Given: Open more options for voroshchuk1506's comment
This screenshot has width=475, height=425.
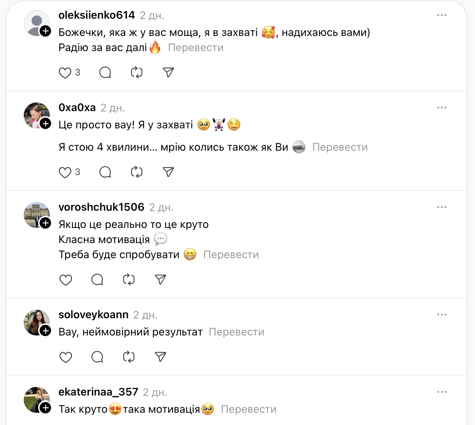Looking at the screenshot, I should coord(442,207).
